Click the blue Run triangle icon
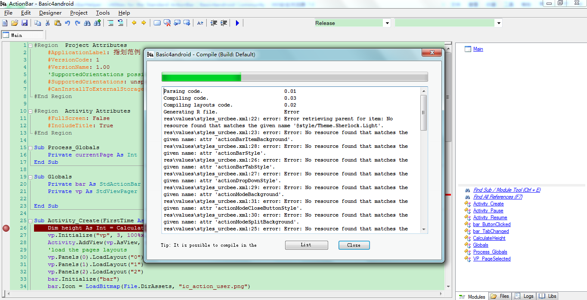The width and height of the screenshot is (587, 300). click(x=237, y=23)
